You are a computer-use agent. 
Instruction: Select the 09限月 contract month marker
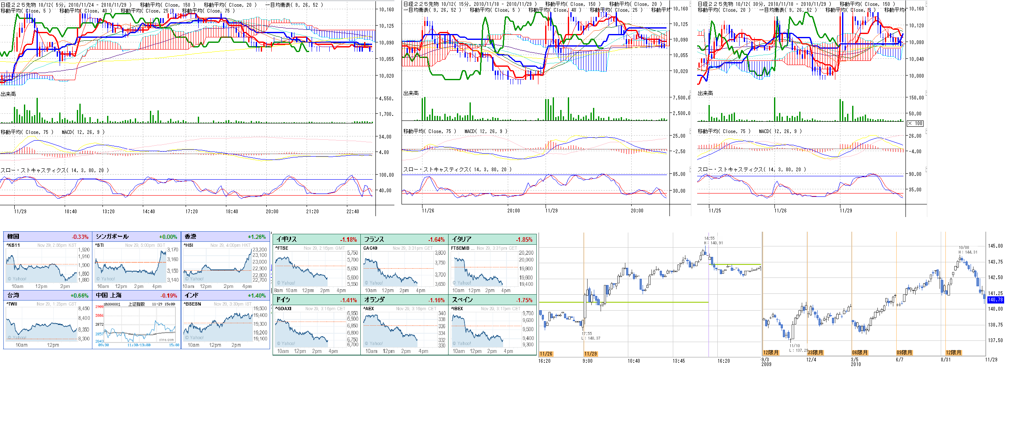pos(904,353)
